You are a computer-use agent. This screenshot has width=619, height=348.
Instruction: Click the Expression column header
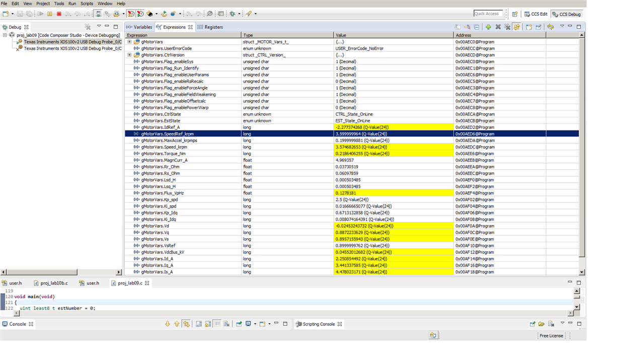(x=183, y=35)
